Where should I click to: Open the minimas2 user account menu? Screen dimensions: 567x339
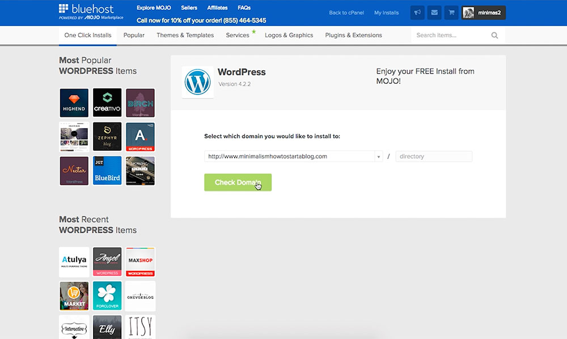(484, 12)
